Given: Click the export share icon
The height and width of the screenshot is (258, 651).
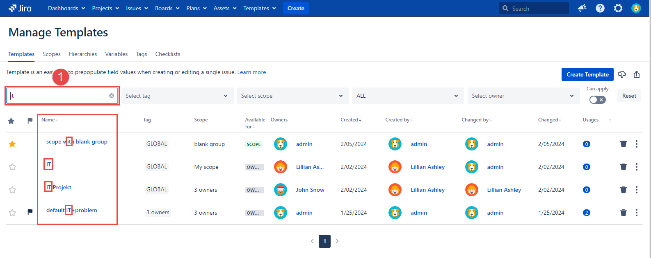Looking at the screenshot, I should (636, 74).
